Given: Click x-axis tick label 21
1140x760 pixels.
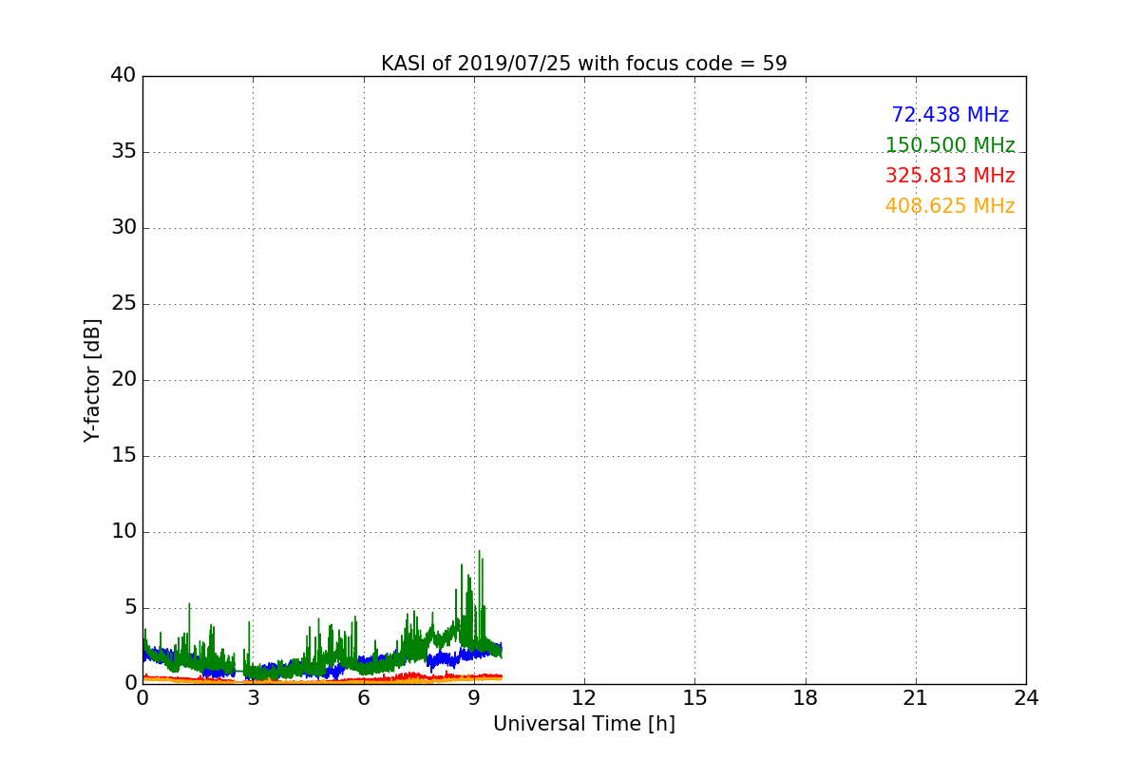Looking at the screenshot, I should [916, 697].
